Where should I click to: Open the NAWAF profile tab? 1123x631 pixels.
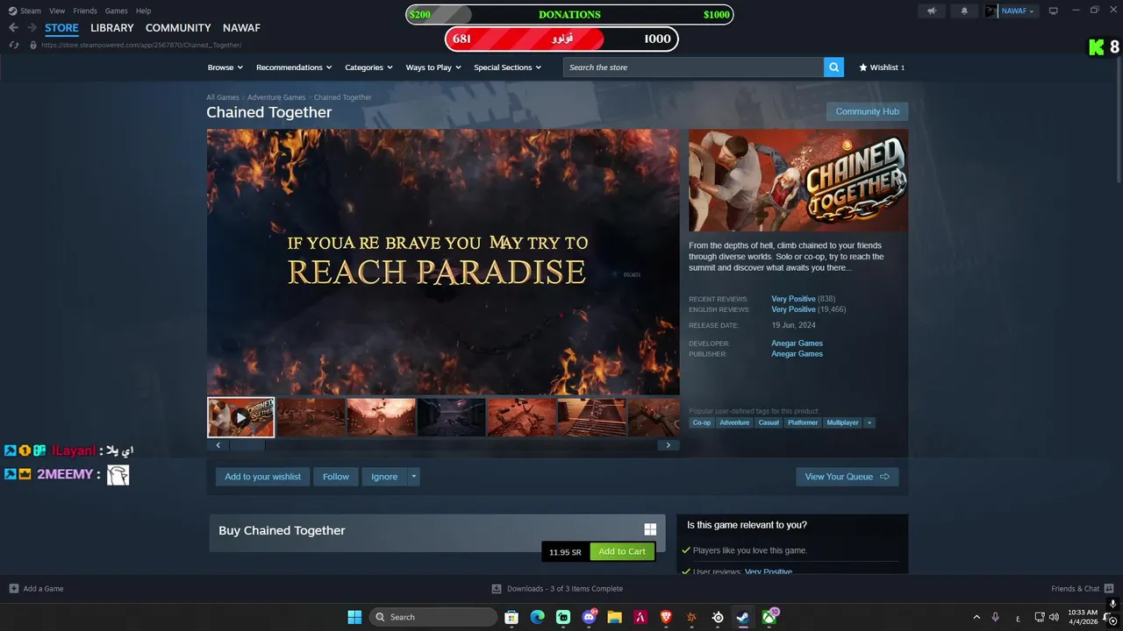(241, 28)
